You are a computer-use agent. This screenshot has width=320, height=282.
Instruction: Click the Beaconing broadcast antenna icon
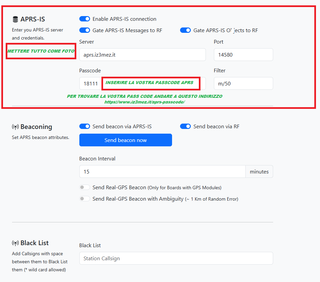pos(15,127)
